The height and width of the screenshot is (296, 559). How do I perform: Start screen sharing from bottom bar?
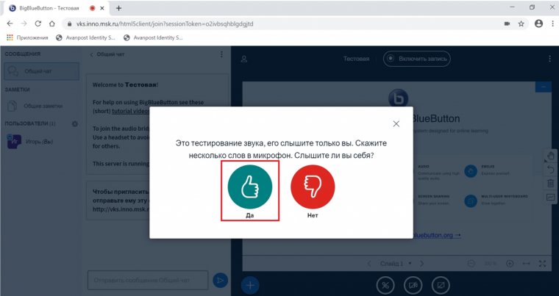click(440, 284)
